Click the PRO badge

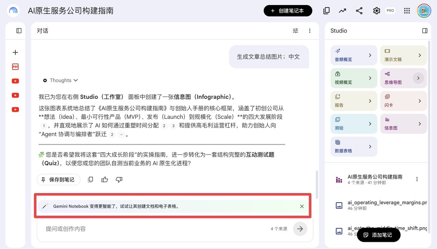coord(390,11)
